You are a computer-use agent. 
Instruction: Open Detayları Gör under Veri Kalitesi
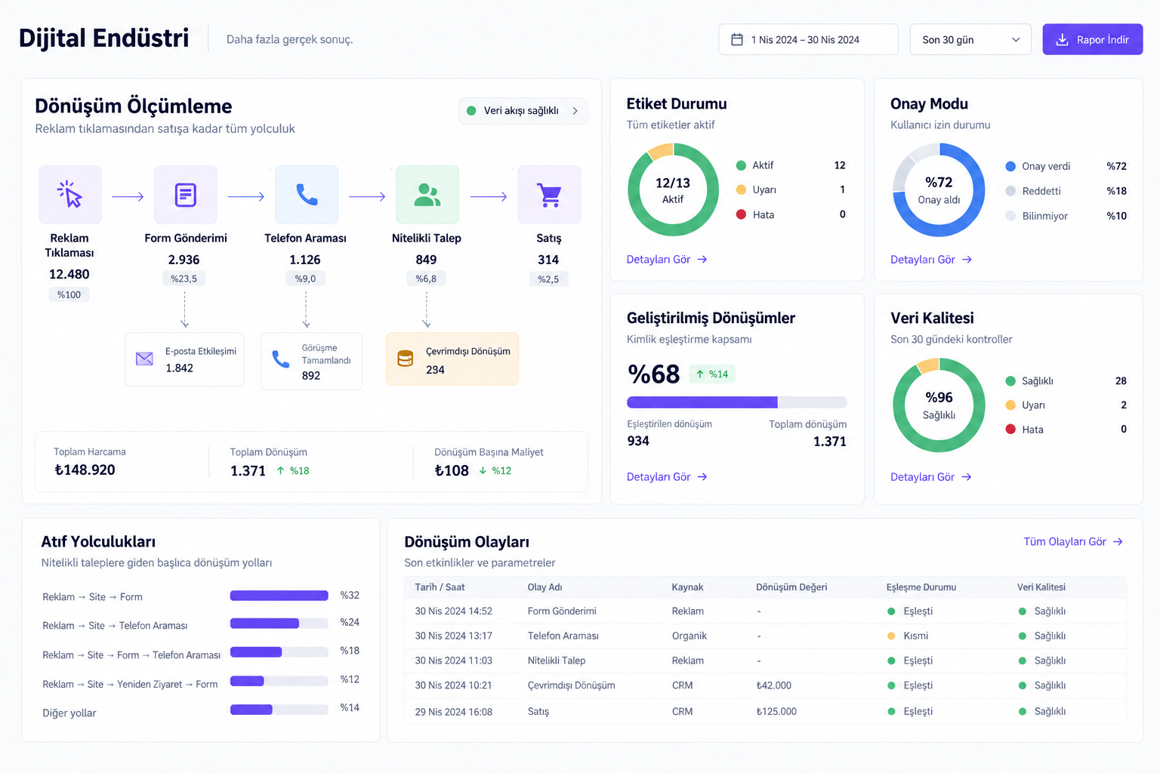[931, 477]
